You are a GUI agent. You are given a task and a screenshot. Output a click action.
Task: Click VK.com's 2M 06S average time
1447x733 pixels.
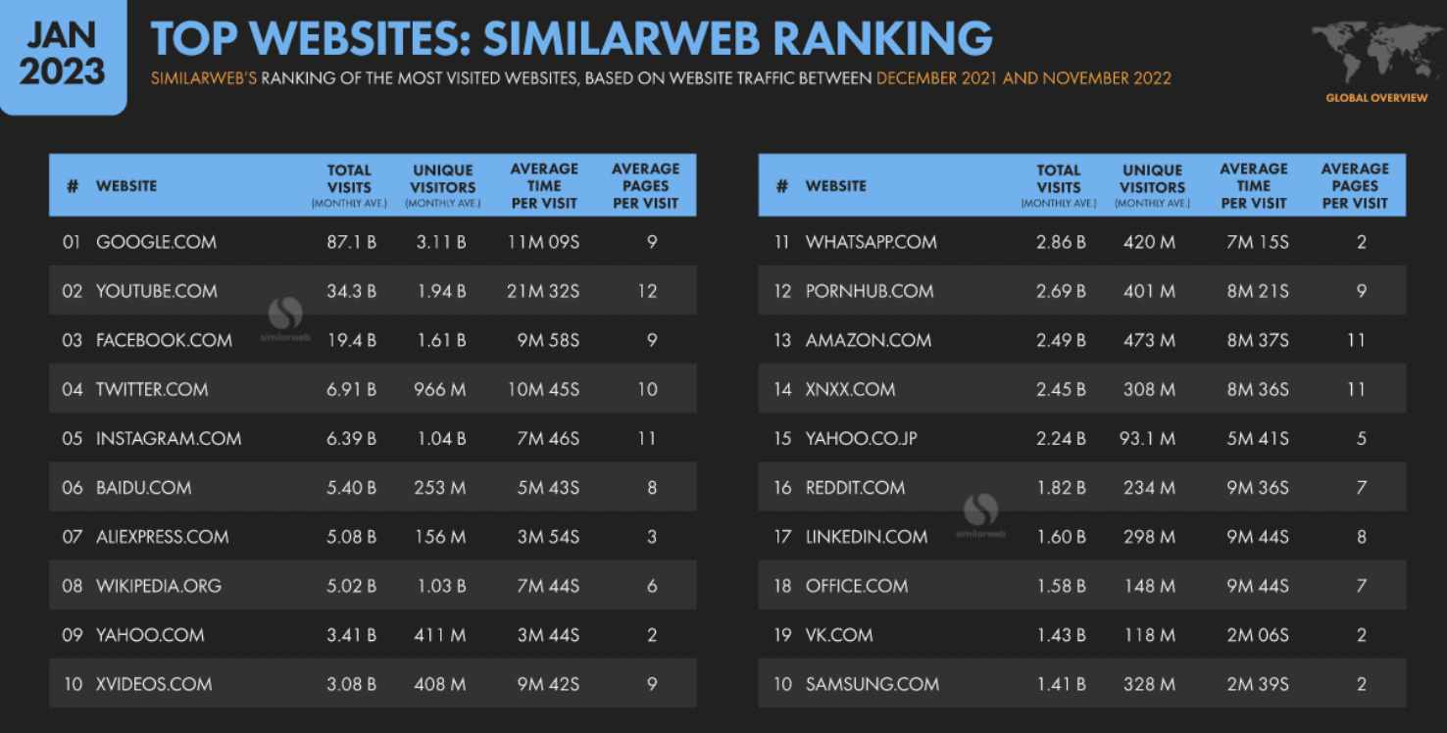(1258, 634)
